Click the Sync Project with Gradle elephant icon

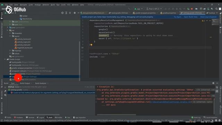pos(205,9)
